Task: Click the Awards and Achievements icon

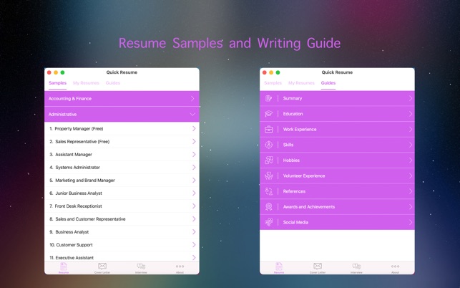Action: pyautogui.click(x=269, y=207)
